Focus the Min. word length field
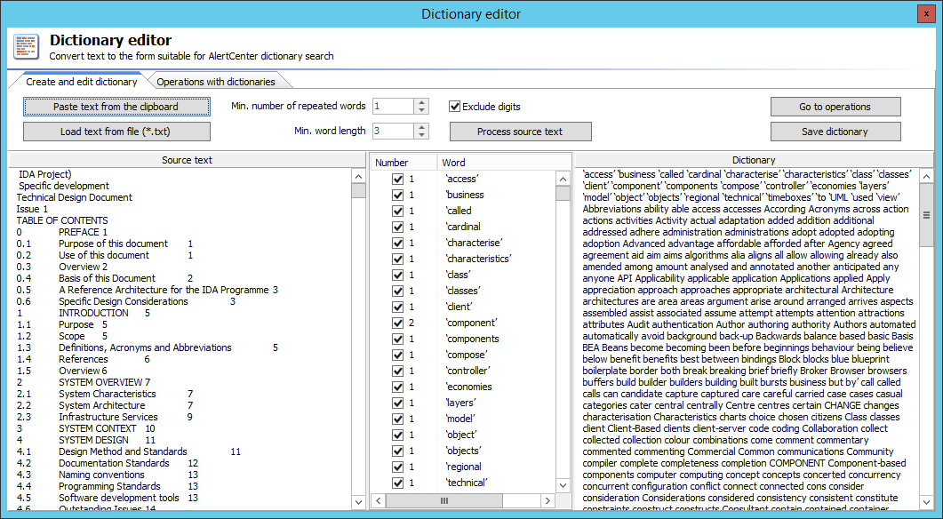The width and height of the screenshot is (943, 519). point(394,131)
